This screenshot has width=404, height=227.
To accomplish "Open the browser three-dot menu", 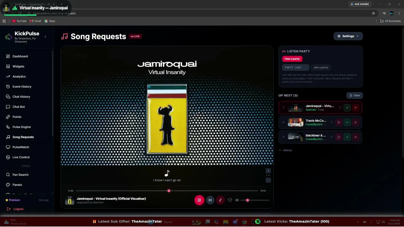I will (x=400, y=13).
